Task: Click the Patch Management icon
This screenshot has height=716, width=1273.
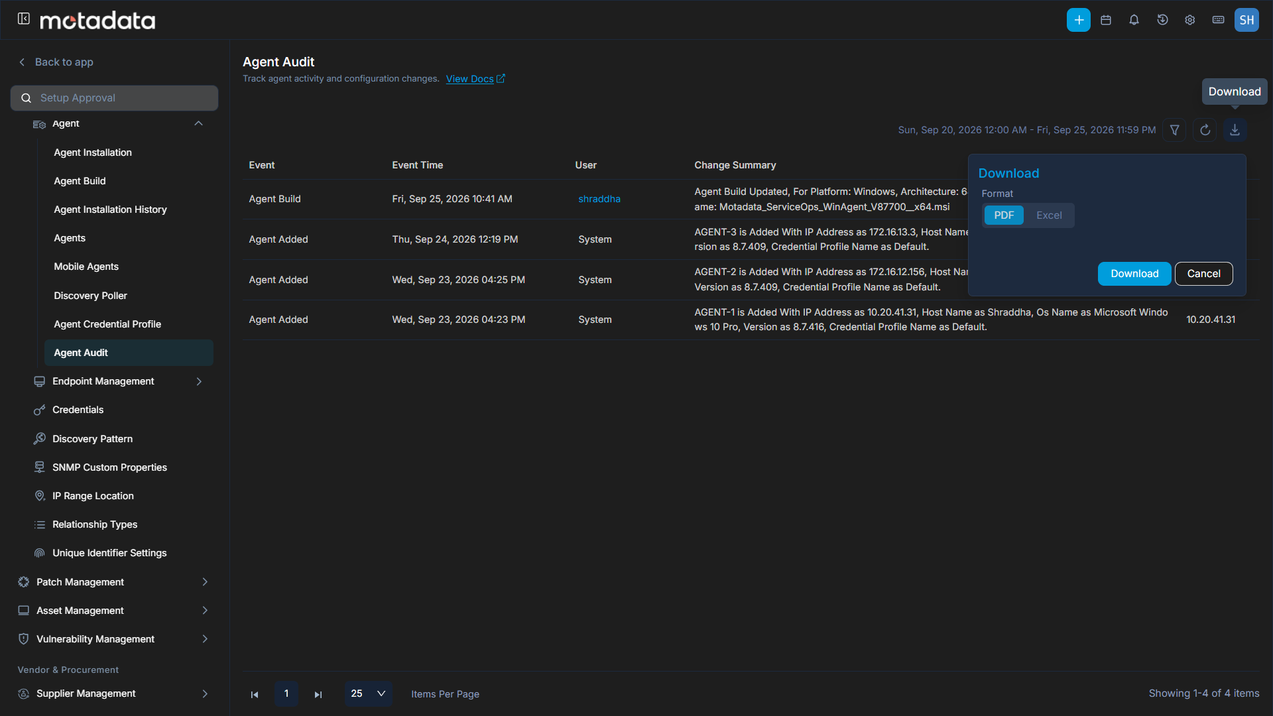Action: coord(24,582)
